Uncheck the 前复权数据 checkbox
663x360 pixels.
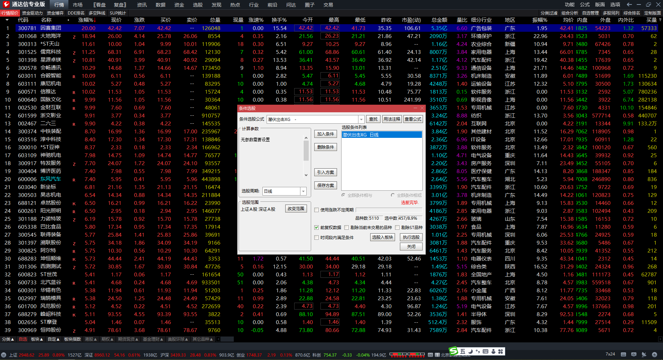[x=316, y=227]
